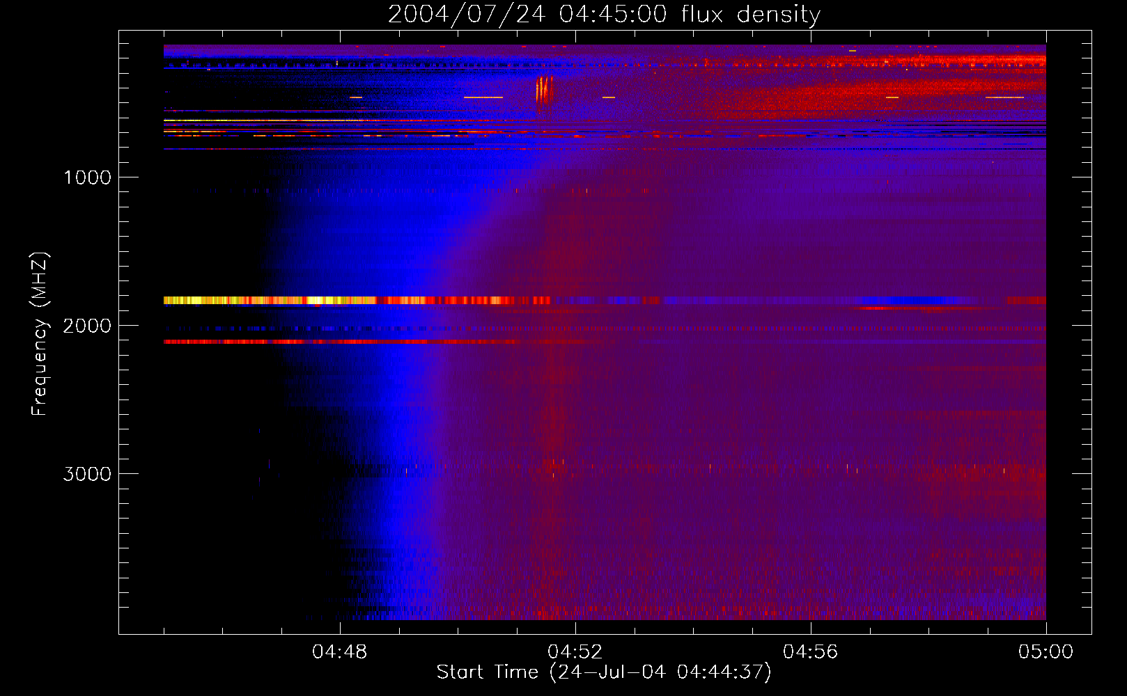This screenshot has height=696, width=1127.
Task: Click the 3000 frequency axis label
Action: (87, 474)
